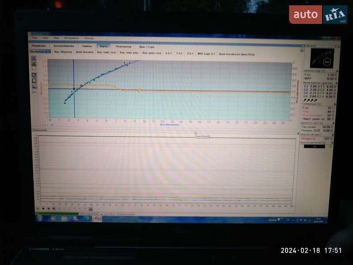Click the screen-shaped icon left of the map
The height and width of the screenshot is (265, 353).
click(34, 81)
